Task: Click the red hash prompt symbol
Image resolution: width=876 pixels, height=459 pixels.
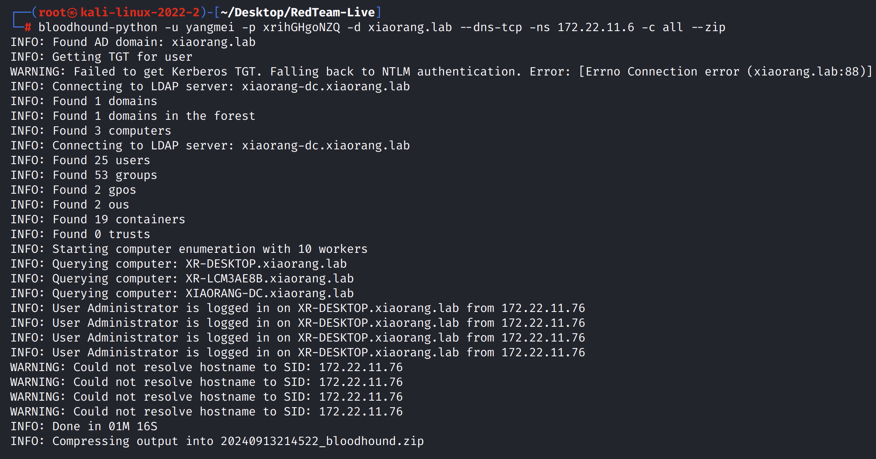Action: pyautogui.click(x=28, y=27)
